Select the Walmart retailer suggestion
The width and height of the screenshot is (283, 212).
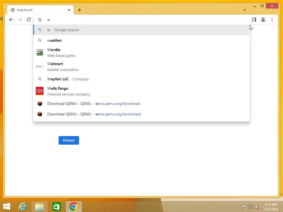(142, 67)
